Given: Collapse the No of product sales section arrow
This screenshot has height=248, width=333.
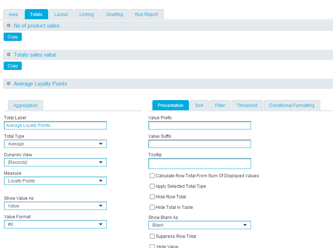Looking at the screenshot, I should coord(9,26).
